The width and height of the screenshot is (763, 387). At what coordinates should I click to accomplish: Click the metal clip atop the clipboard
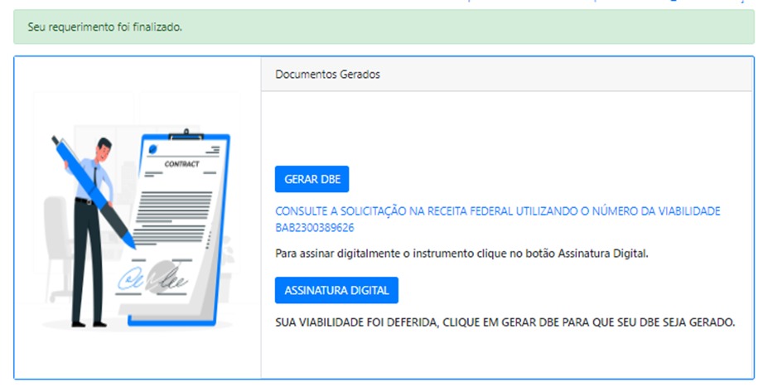[184, 135]
